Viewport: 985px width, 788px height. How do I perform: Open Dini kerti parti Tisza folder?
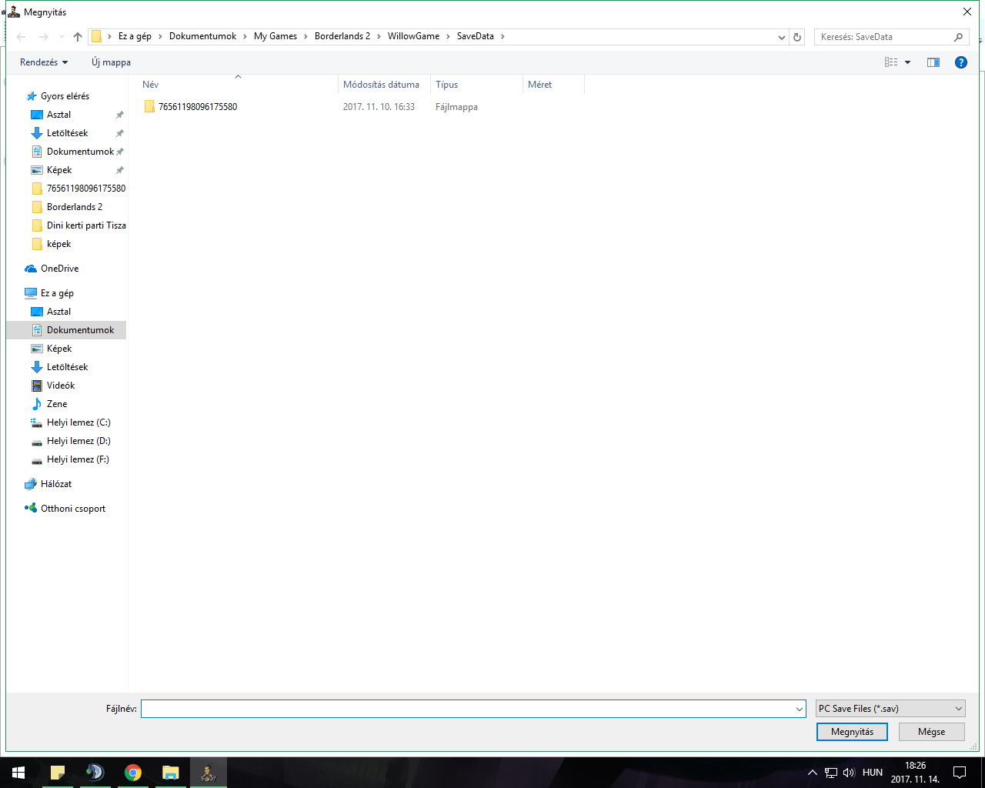coord(85,225)
